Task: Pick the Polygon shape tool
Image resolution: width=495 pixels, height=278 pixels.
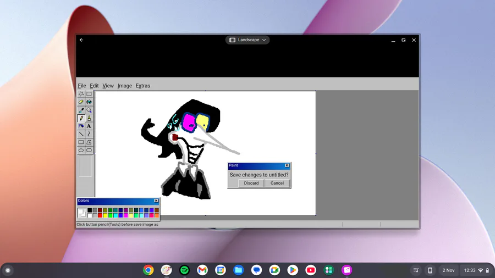Action: pos(89,142)
